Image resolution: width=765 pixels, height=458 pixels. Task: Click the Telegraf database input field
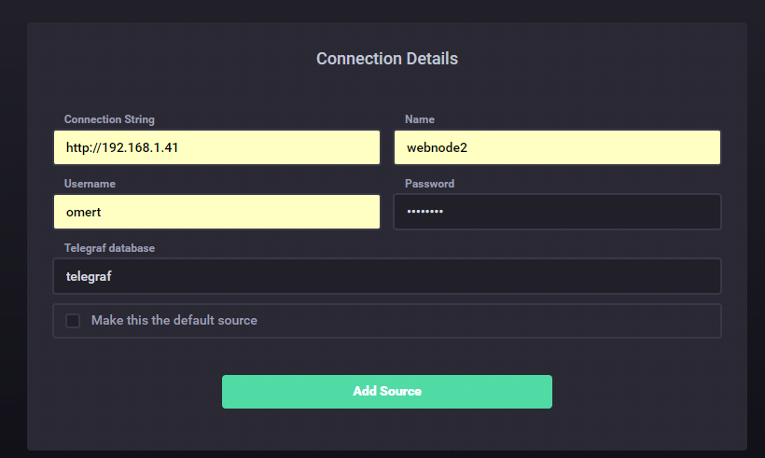(x=387, y=276)
